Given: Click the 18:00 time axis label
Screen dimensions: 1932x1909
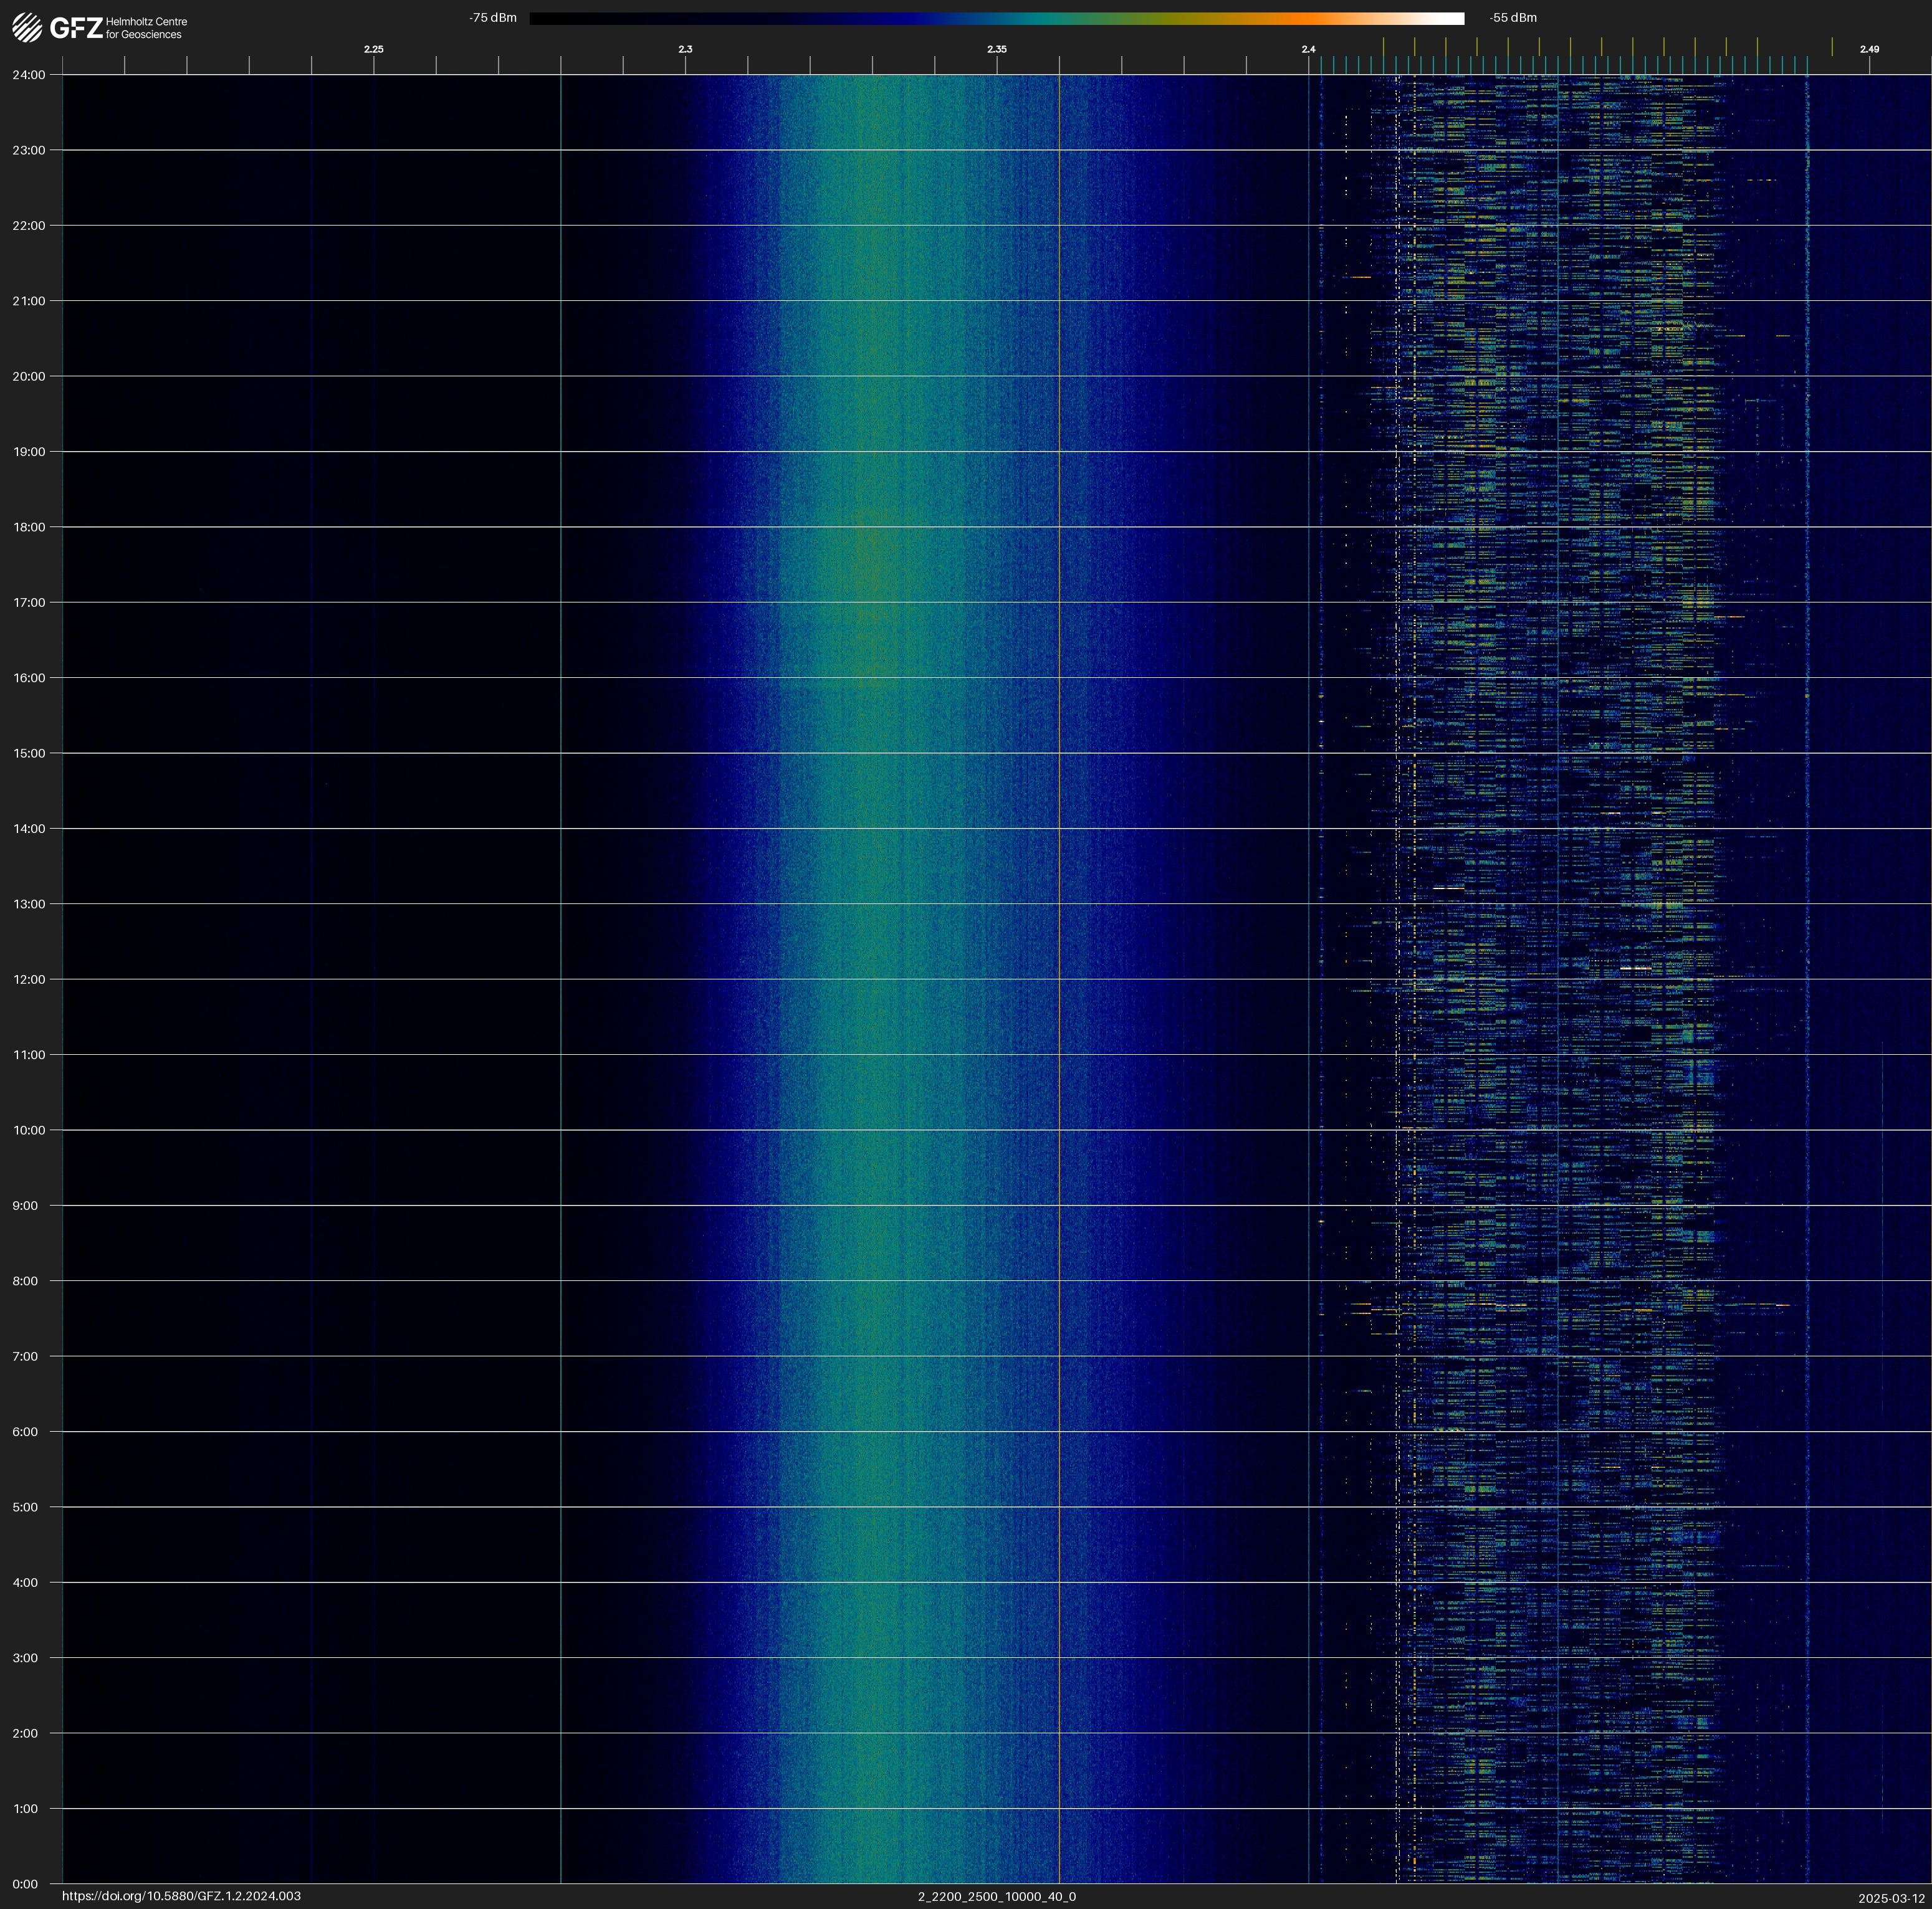Looking at the screenshot, I should 29,526.
